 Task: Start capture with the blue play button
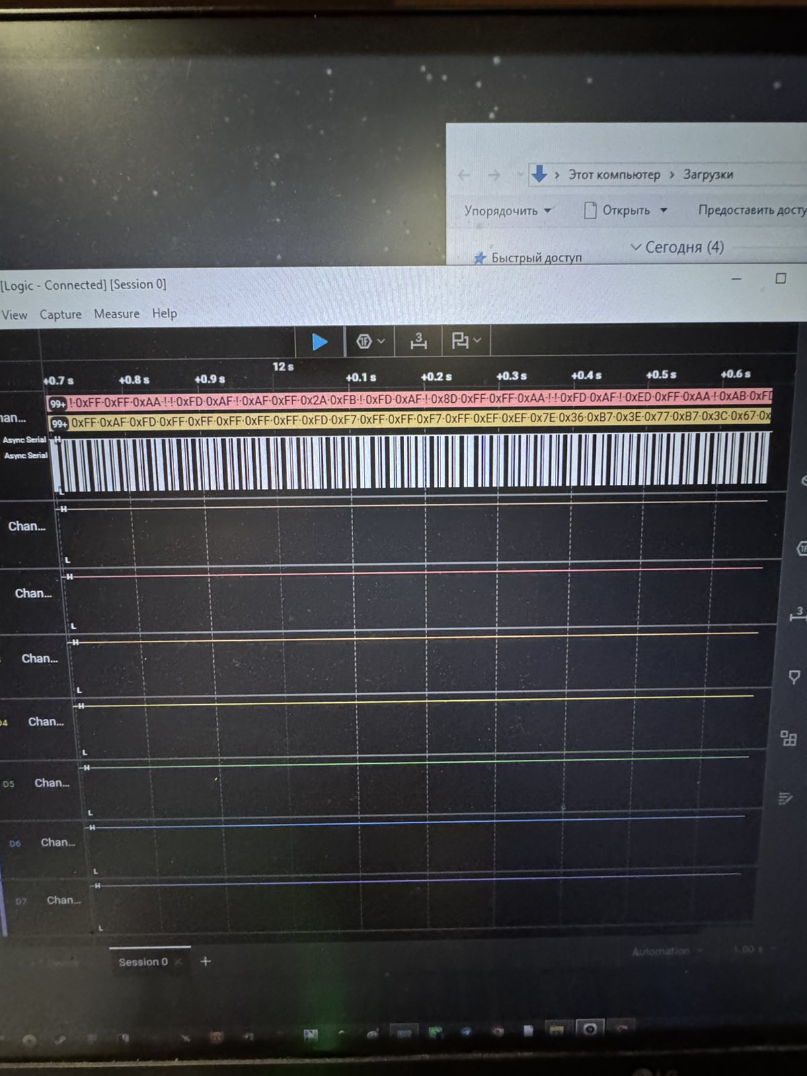pos(319,342)
